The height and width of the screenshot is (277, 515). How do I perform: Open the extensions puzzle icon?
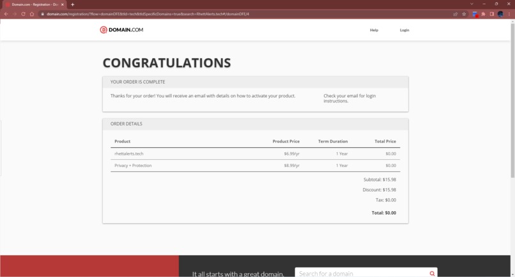483,14
